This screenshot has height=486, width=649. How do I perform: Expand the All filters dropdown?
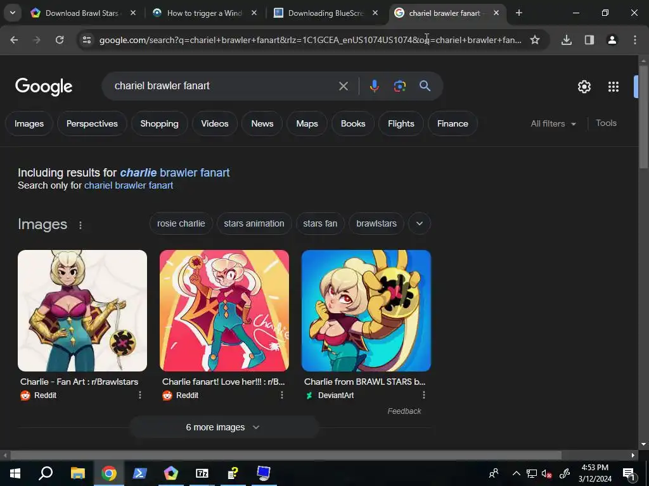coord(553,123)
